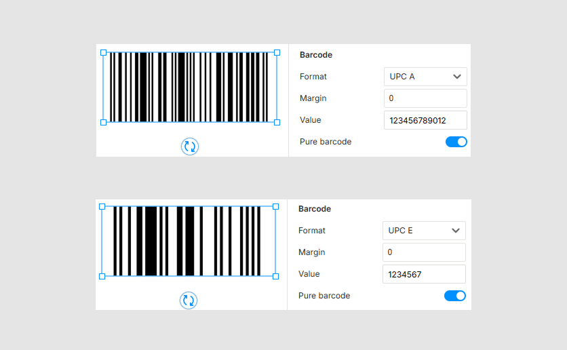Toggle Pure barcode switch in UPC A panel
This screenshot has height=350, width=567.
click(x=456, y=142)
